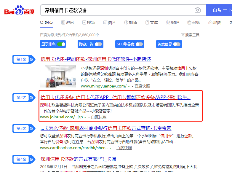Click the filter funnel icon by 搜索工具
The width and height of the screenshot is (232, 172).
[183, 35]
